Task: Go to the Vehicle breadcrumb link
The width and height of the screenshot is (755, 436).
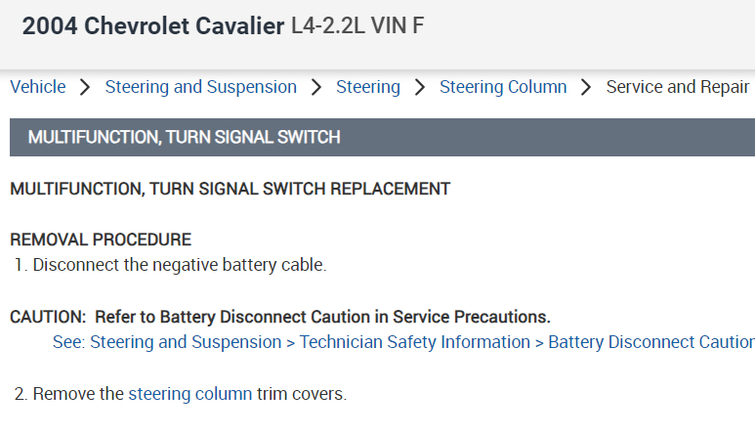Action: coord(38,87)
